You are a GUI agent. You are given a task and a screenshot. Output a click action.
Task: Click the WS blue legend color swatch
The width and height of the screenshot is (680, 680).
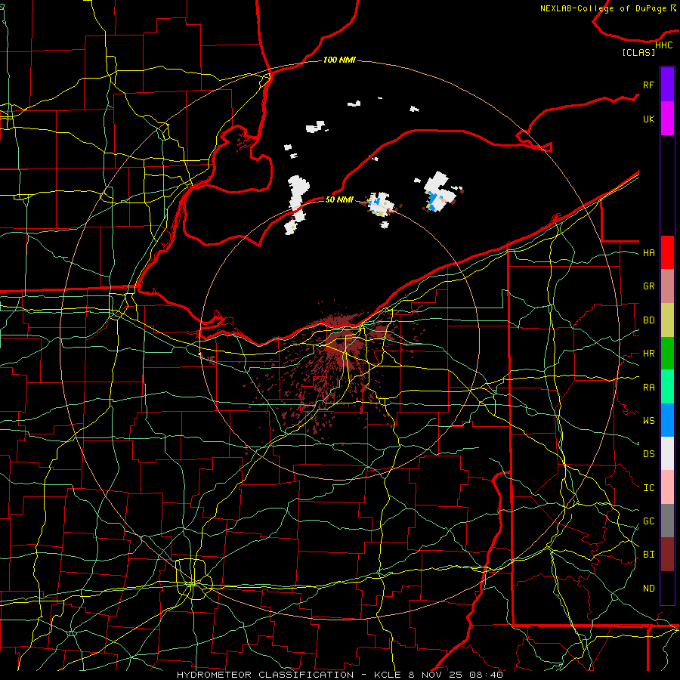[x=667, y=420]
